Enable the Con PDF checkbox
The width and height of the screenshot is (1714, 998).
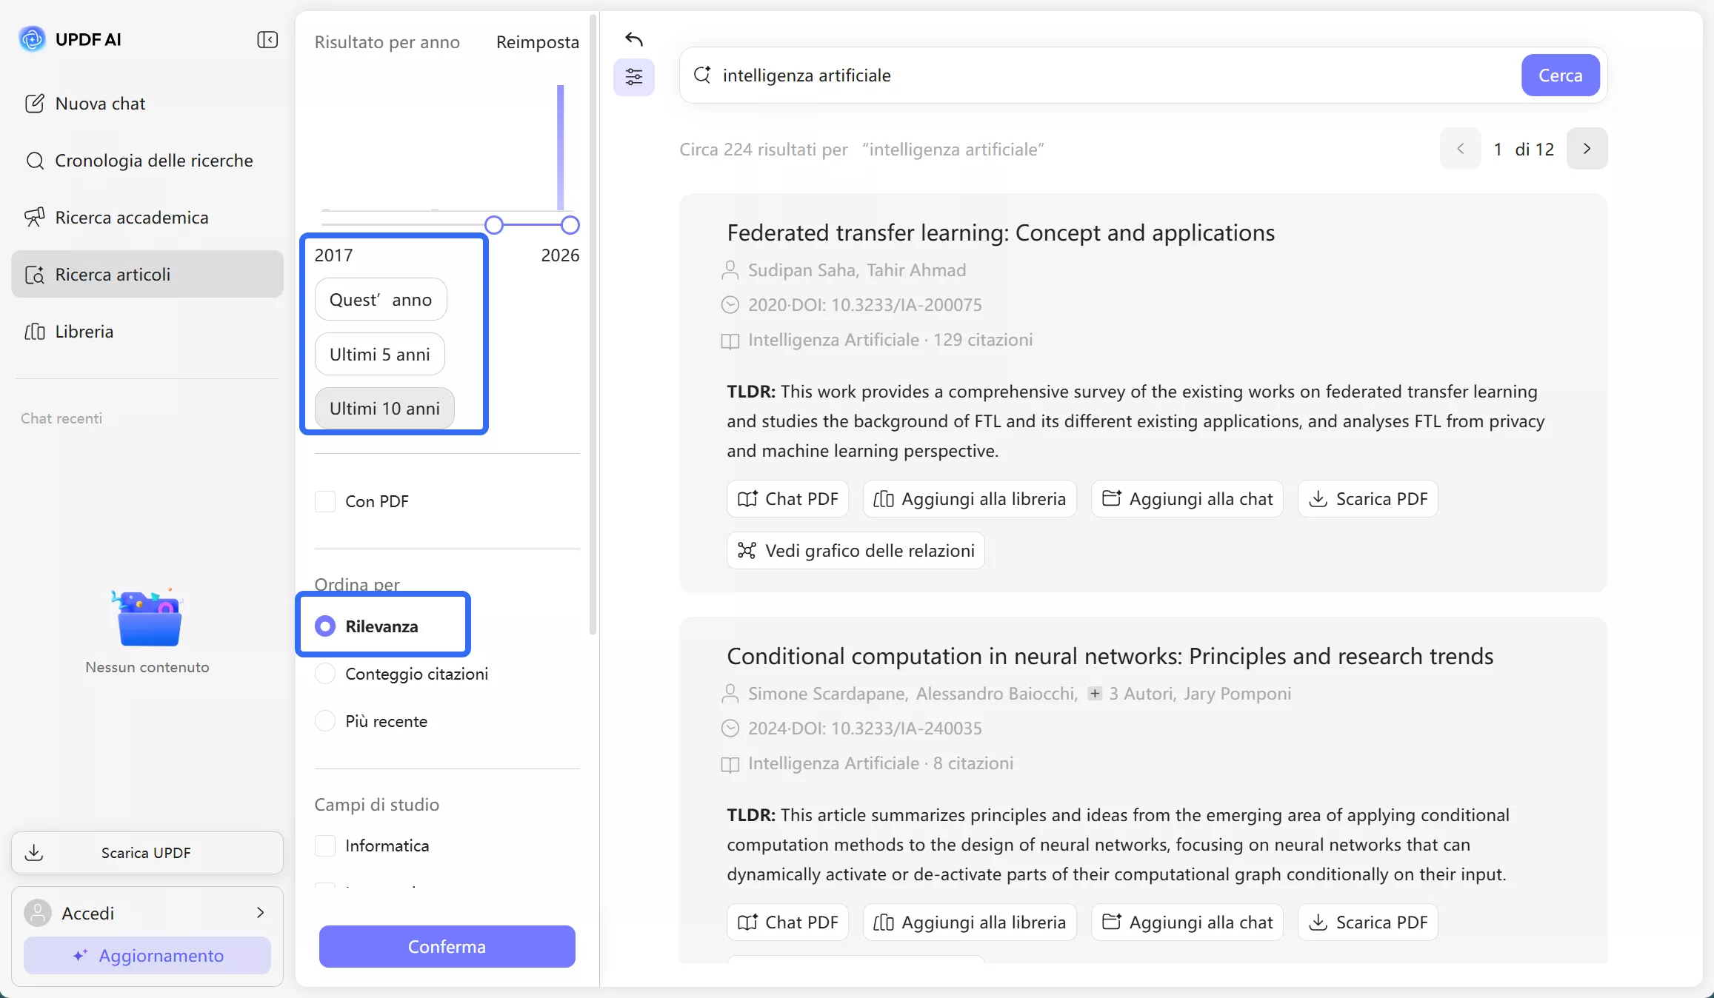pos(325,501)
